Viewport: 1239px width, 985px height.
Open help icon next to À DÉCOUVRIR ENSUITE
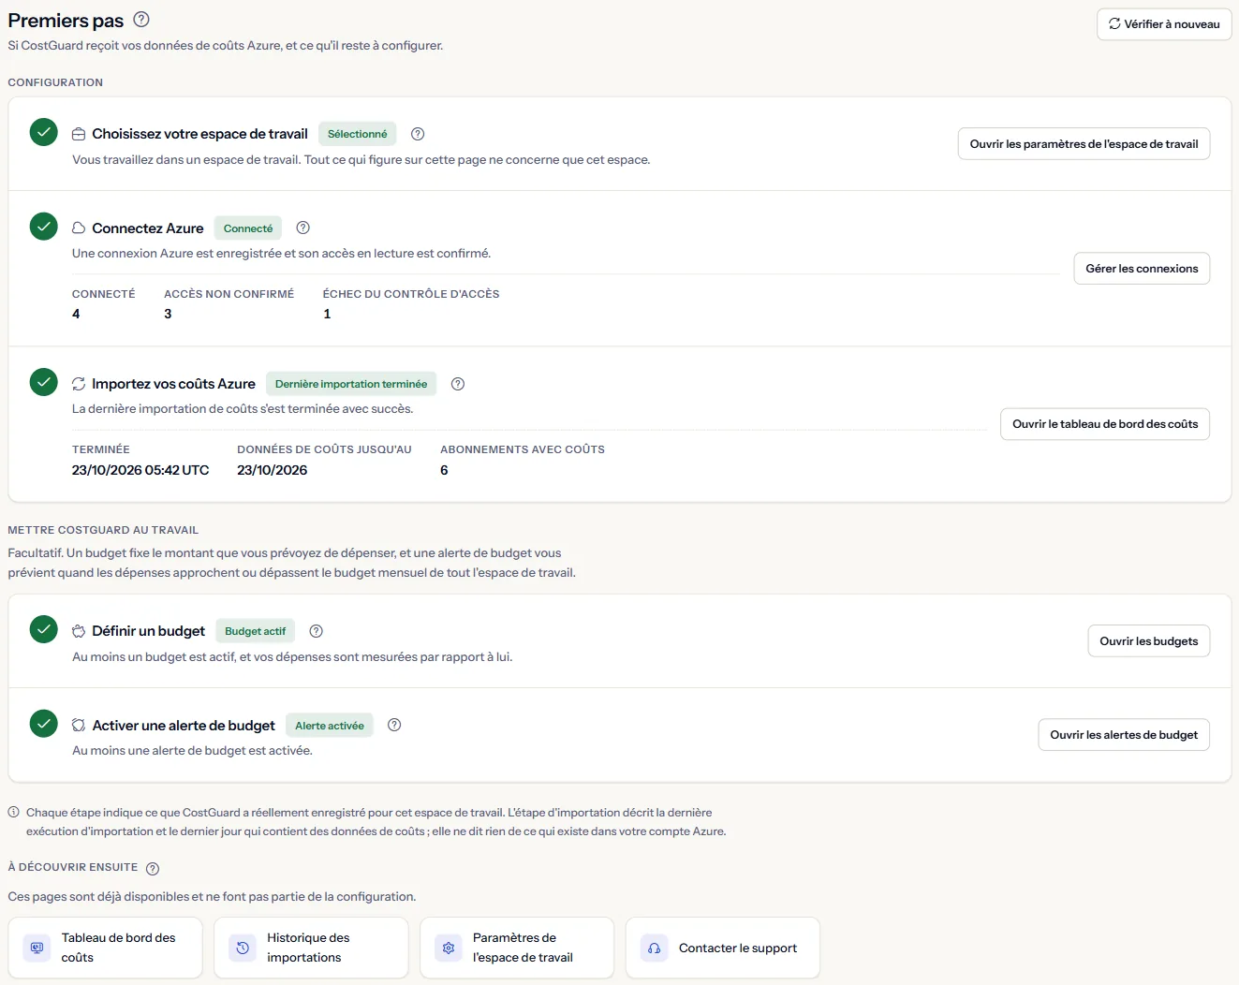pyautogui.click(x=153, y=868)
